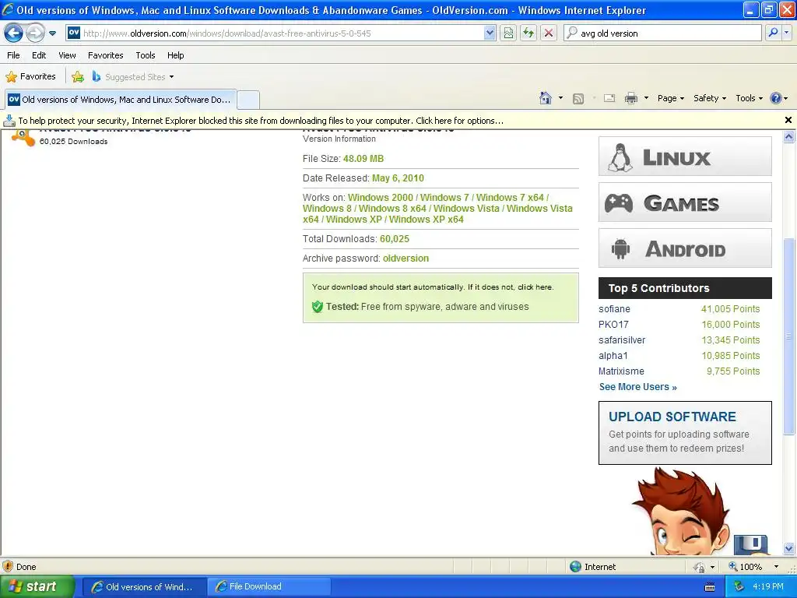Open contributor PKO17's profile
The width and height of the screenshot is (797, 598).
tap(613, 325)
